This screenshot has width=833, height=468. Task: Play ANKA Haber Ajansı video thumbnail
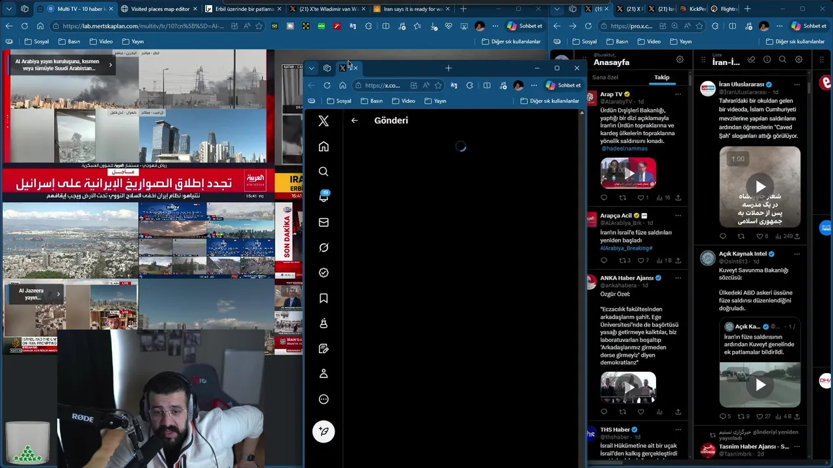point(628,388)
